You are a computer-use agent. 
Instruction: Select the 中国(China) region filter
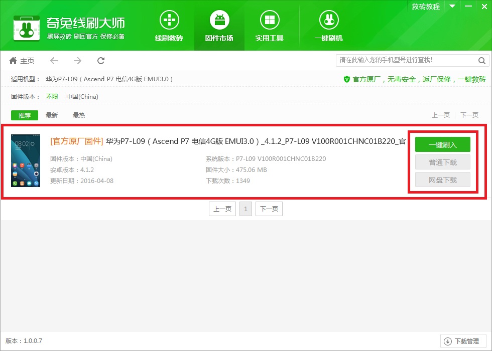82,96
